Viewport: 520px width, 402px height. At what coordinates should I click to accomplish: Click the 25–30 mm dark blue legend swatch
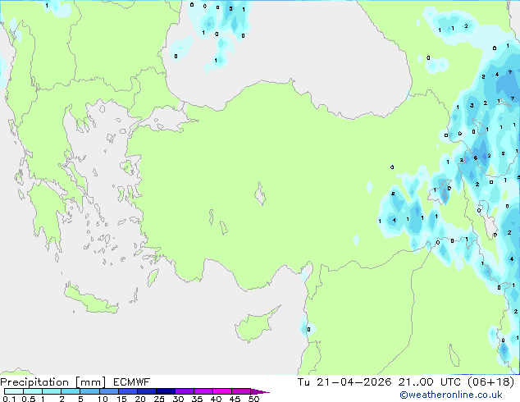(x=165, y=391)
